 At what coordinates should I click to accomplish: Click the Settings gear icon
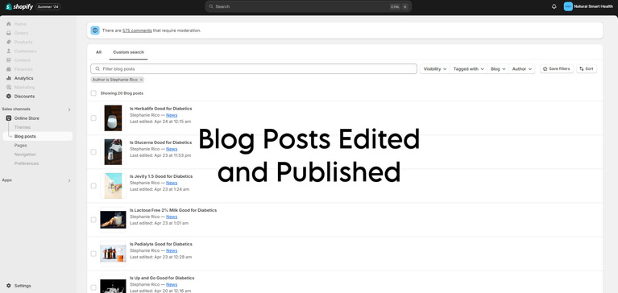click(9, 286)
